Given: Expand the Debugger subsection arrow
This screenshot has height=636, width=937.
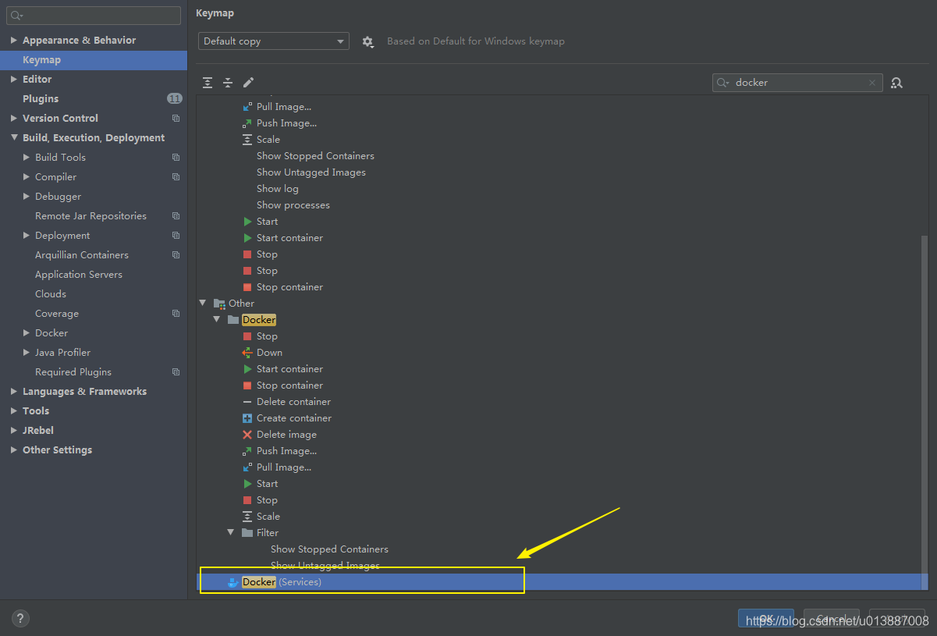Looking at the screenshot, I should click(x=27, y=197).
